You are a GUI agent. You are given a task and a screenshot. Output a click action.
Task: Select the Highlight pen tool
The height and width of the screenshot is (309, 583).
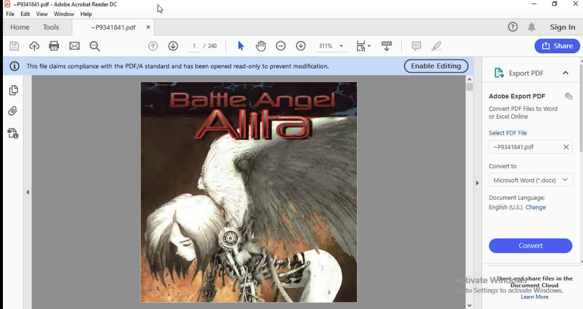[x=436, y=46]
